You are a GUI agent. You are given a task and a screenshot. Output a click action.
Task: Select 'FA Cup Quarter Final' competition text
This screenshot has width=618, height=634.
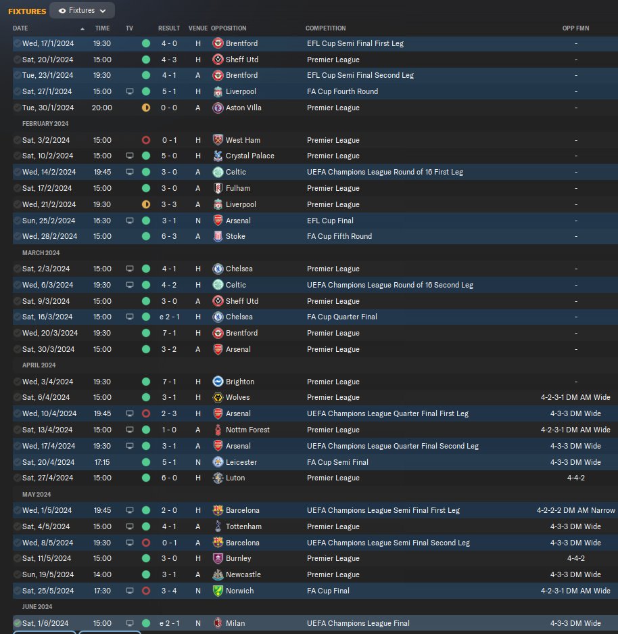341,317
